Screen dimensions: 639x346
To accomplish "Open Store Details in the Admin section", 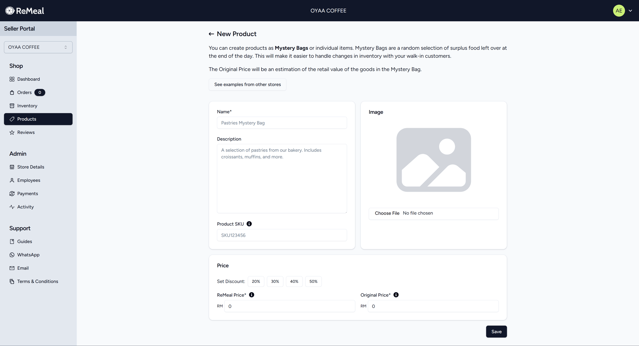I will 31,167.
